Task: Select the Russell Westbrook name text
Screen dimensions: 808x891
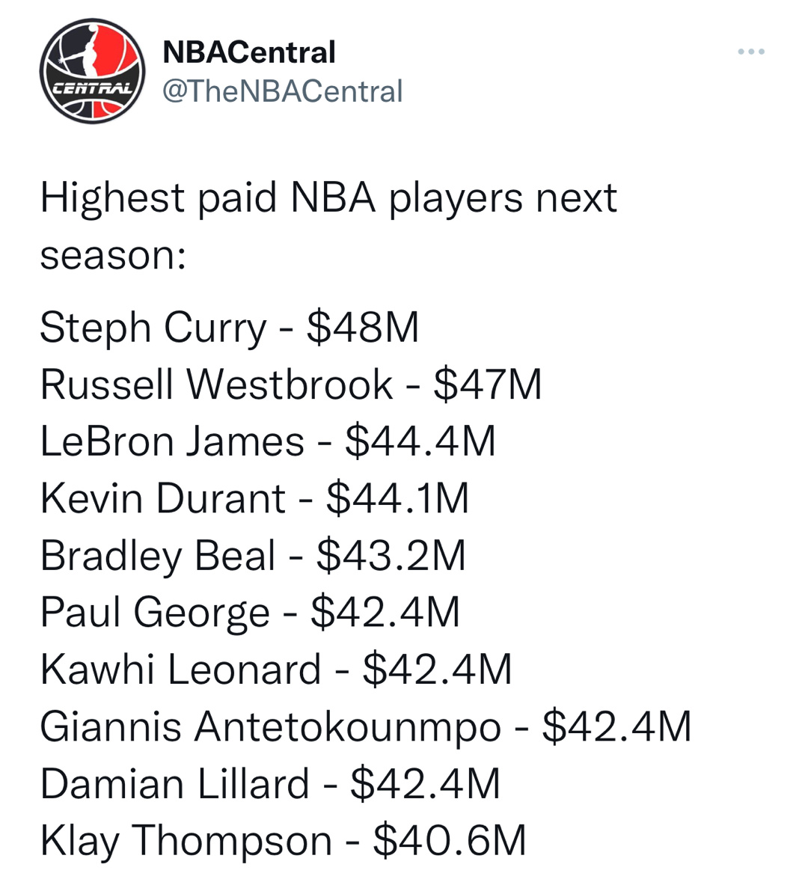Action: (x=216, y=385)
